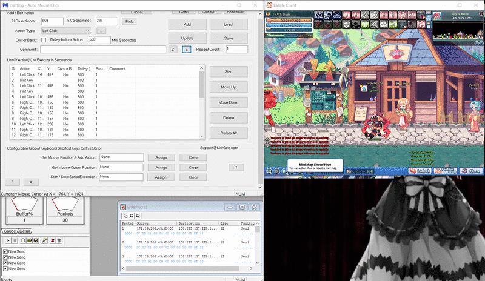Click red X delete icon in WPE toolbar
This screenshot has width=485, height=281.
click(x=53, y=240)
